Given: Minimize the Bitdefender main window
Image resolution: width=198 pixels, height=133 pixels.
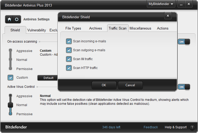Looking at the screenshot, I should coord(181,4).
